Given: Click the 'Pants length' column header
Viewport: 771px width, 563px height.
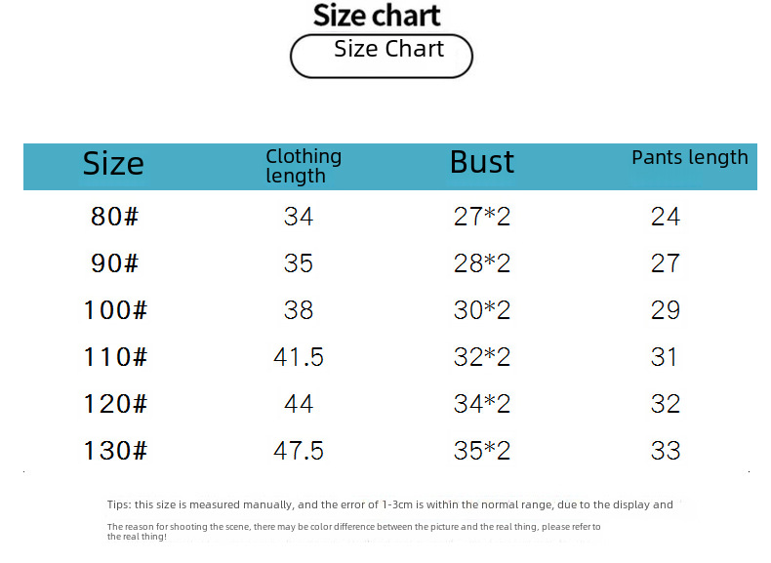Looking at the screenshot, I should (689, 158).
